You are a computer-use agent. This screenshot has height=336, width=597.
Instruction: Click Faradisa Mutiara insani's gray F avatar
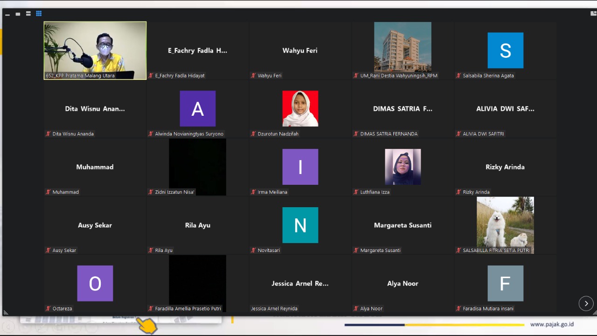click(x=505, y=283)
